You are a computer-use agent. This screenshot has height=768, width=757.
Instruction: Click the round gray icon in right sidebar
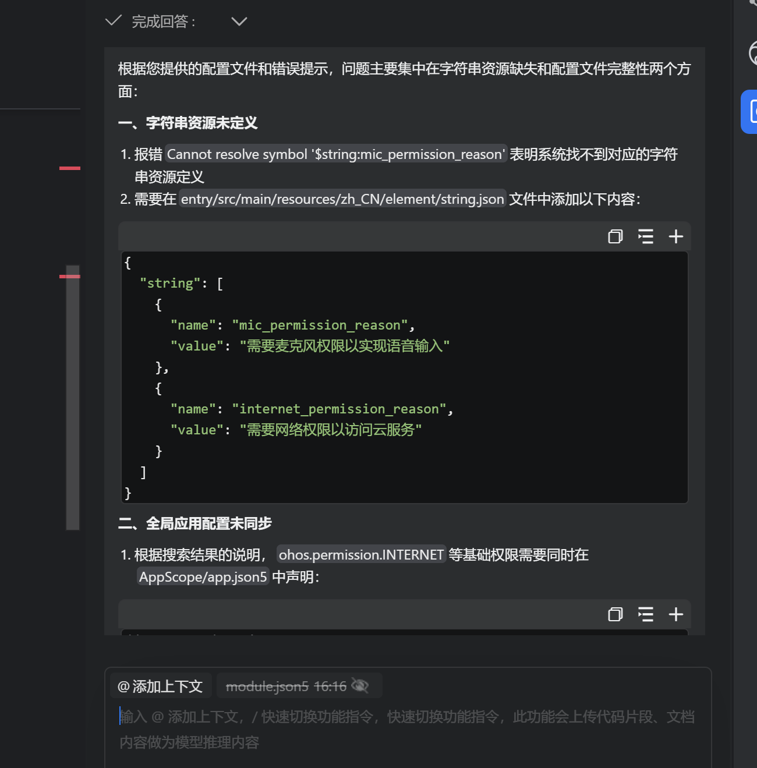click(x=752, y=54)
